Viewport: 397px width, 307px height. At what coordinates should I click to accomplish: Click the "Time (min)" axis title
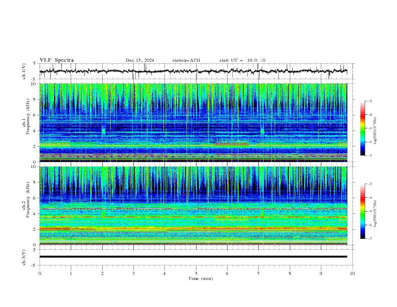click(x=201, y=278)
